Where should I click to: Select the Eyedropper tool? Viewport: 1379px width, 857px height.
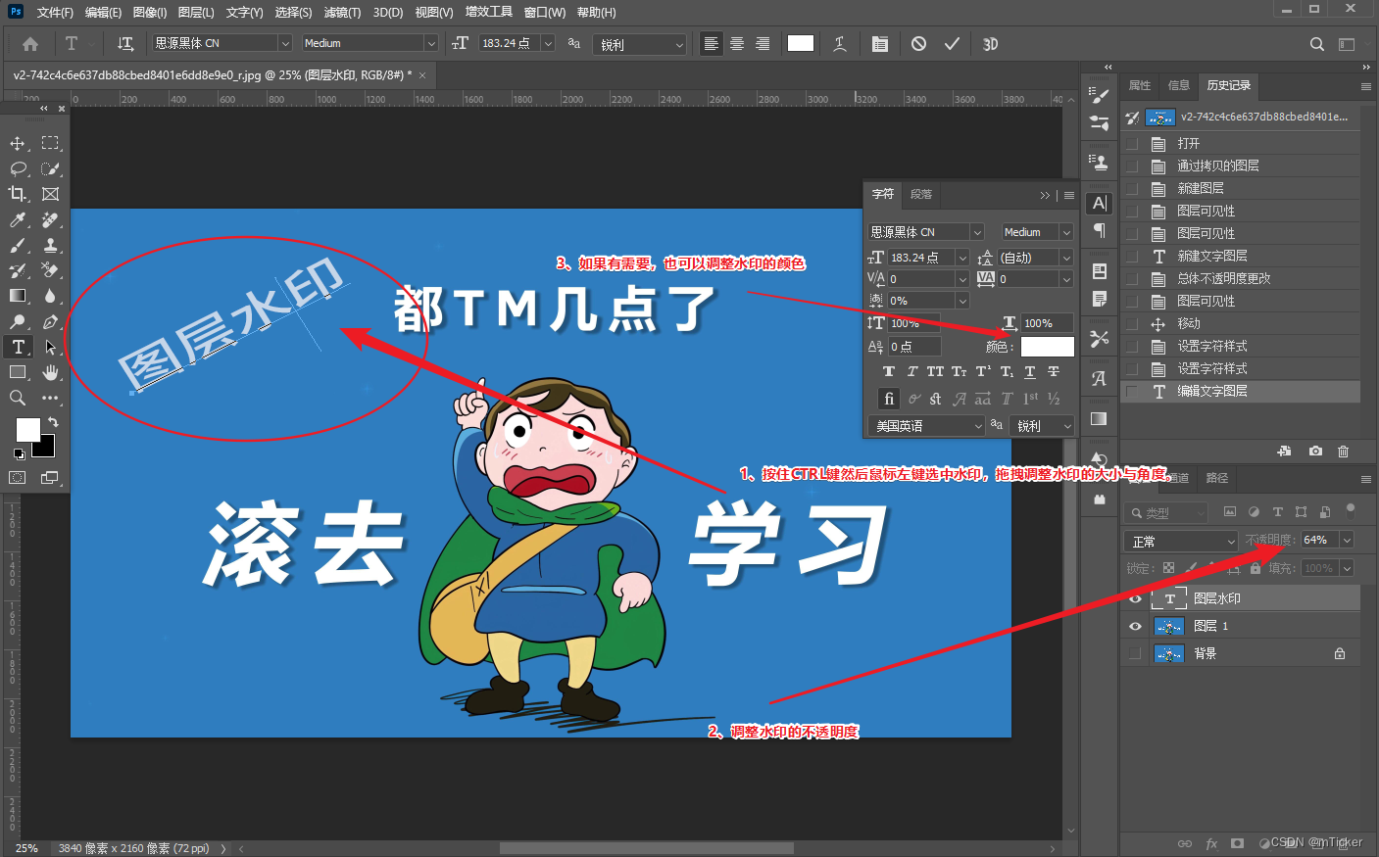(x=18, y=219)
